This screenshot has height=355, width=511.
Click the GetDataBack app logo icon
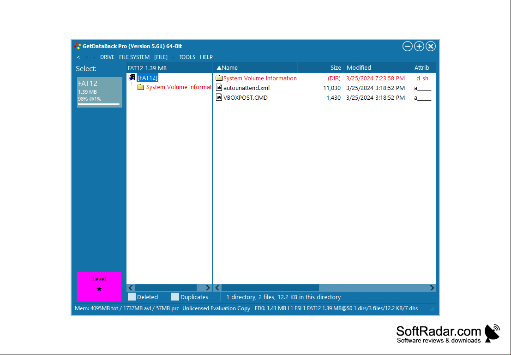[x=77, y=46]
